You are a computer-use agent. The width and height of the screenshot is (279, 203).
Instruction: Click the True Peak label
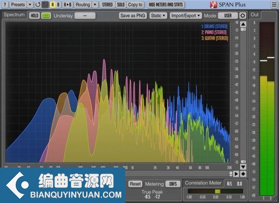point(152,192)
